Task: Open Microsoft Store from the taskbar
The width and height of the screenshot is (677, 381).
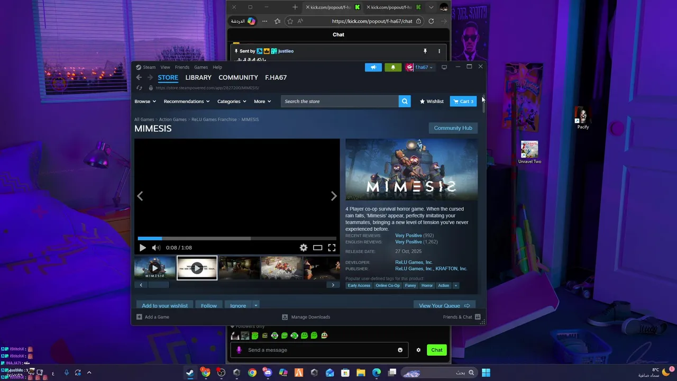Action: 345,373
